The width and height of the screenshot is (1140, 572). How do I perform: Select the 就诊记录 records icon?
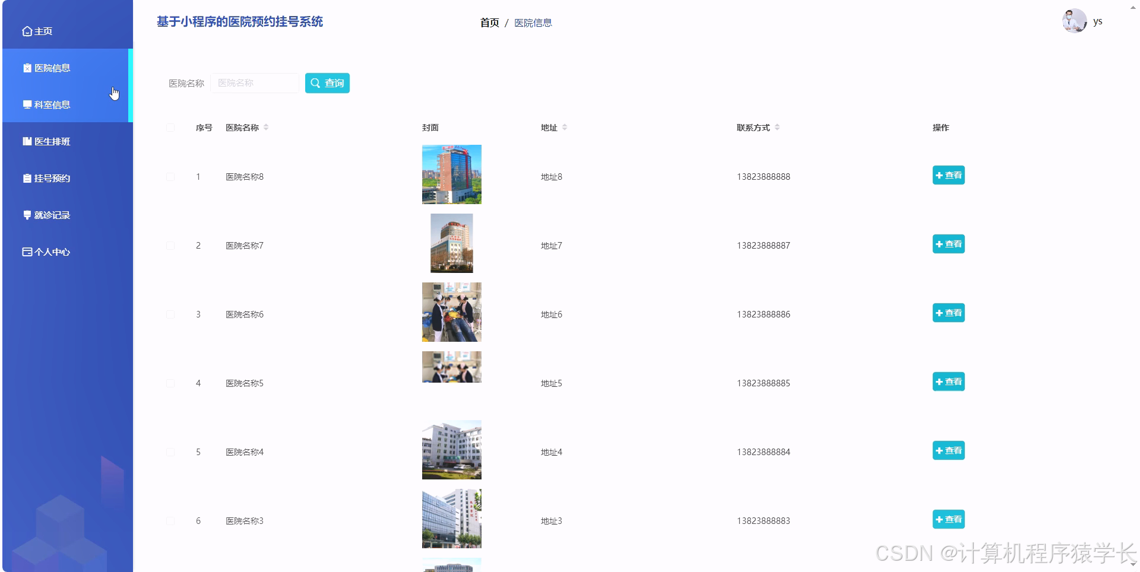coord(26,215)
